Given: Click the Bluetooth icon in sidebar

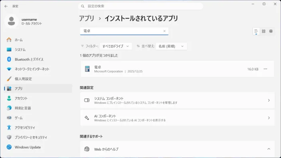Looking at the screenshot, I should pyautogui.click(x=9, y=59).
